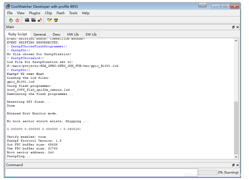
Task: Click the DRV FLSH toolbar icon
Action: pos(33,20)
